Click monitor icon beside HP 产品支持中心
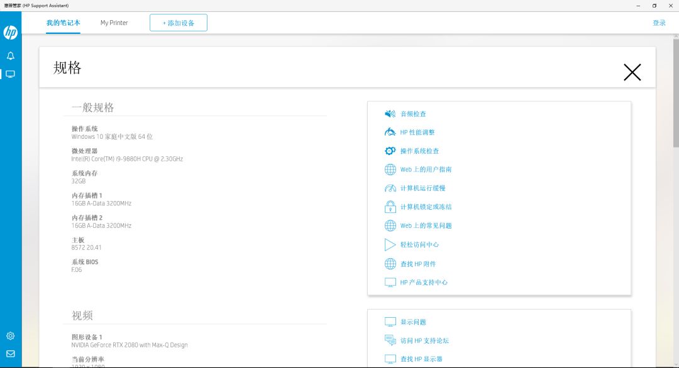 click(390, 283)
